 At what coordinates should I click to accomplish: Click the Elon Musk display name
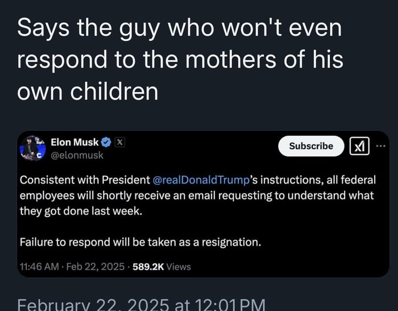(74, 142)
